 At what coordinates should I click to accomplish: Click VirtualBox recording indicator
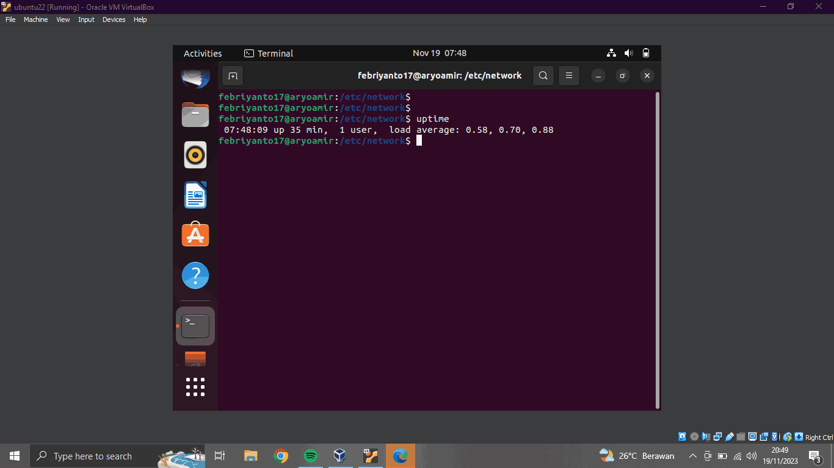[x=764, y=437]
